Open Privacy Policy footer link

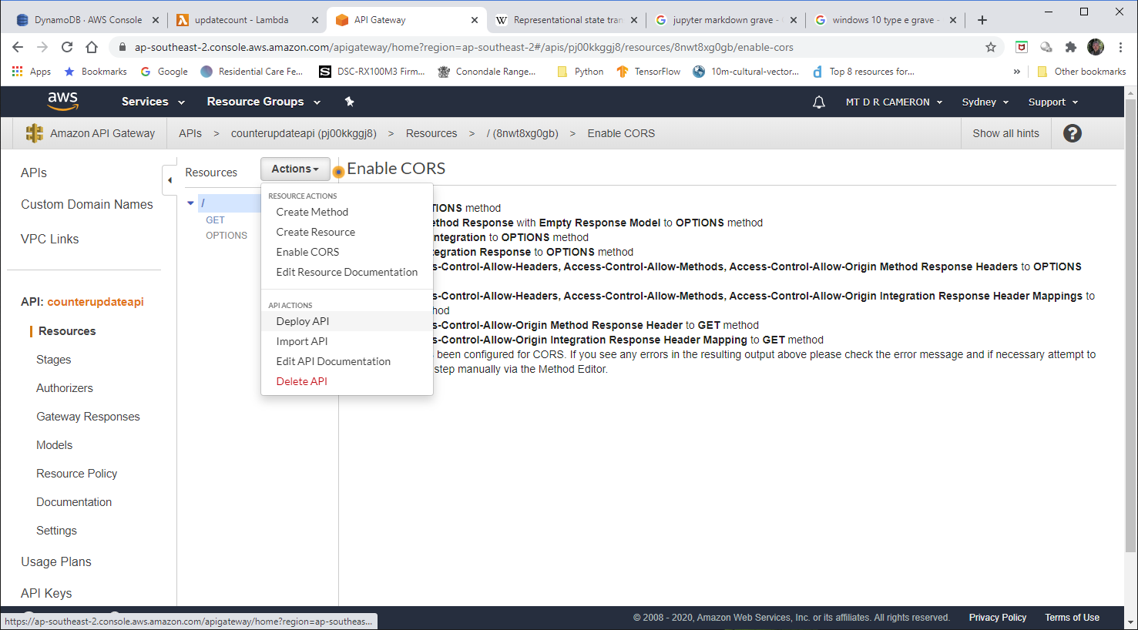[x=997, y=618]
